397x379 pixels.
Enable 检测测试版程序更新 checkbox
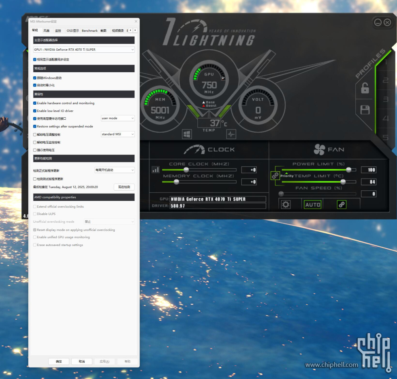click(35, 179)
